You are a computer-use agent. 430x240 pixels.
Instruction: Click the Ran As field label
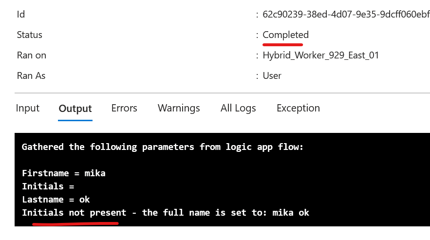pos(31,76)
